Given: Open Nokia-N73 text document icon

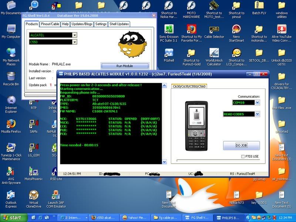Looking at the screenshot, I should click(x=236, y=198).
